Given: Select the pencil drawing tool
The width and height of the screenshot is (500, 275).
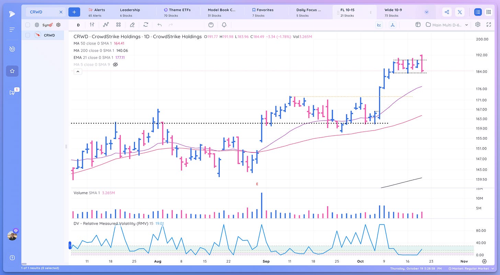Looking at the screenshot, I should tap(132, 25).
